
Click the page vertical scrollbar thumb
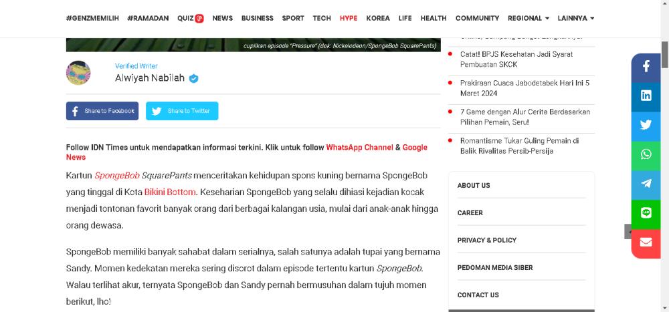click(665, 55)
